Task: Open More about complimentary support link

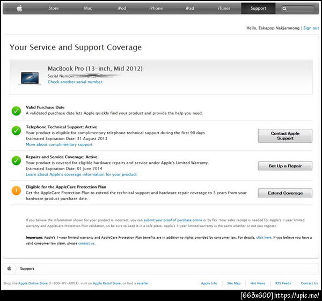Action: [x=59, y=144]
